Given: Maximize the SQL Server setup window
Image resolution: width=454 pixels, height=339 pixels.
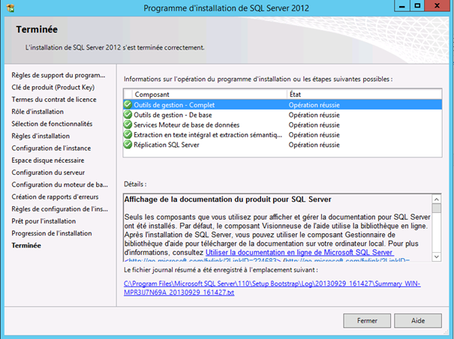Looking at the screenshot, I should point(417,6).
